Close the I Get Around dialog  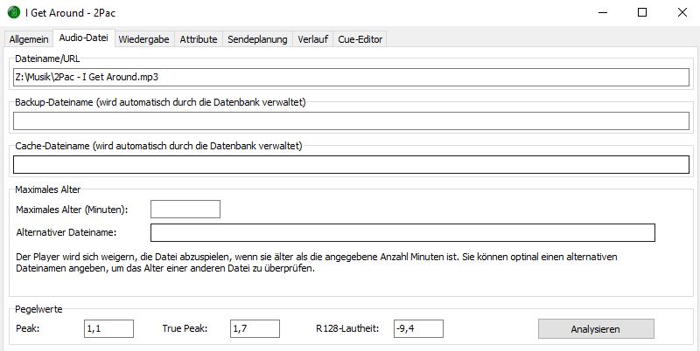pos(682,12)
